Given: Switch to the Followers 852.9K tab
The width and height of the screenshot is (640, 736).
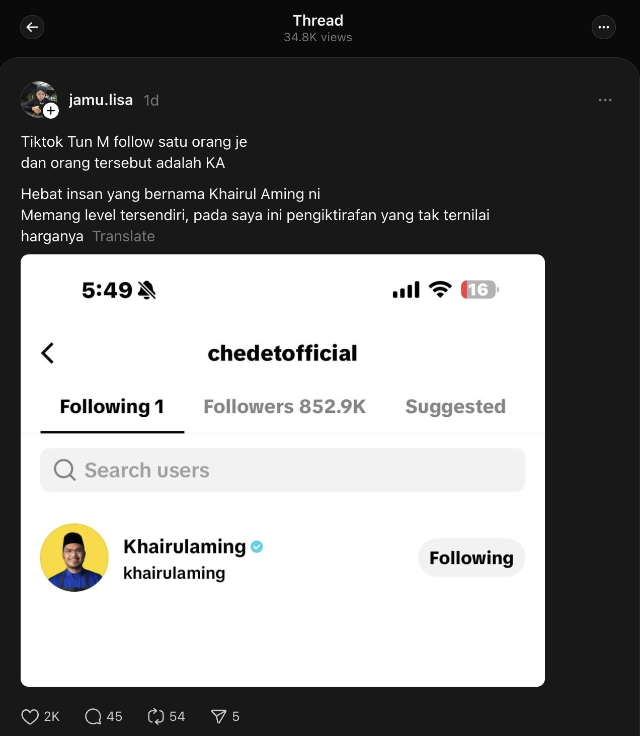Looking at the screenshot, I should click(x=284, y=407).
